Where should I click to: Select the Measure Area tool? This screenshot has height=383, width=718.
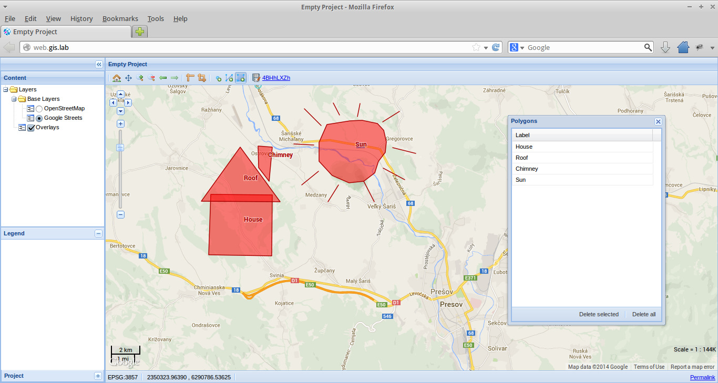point(202,77)
